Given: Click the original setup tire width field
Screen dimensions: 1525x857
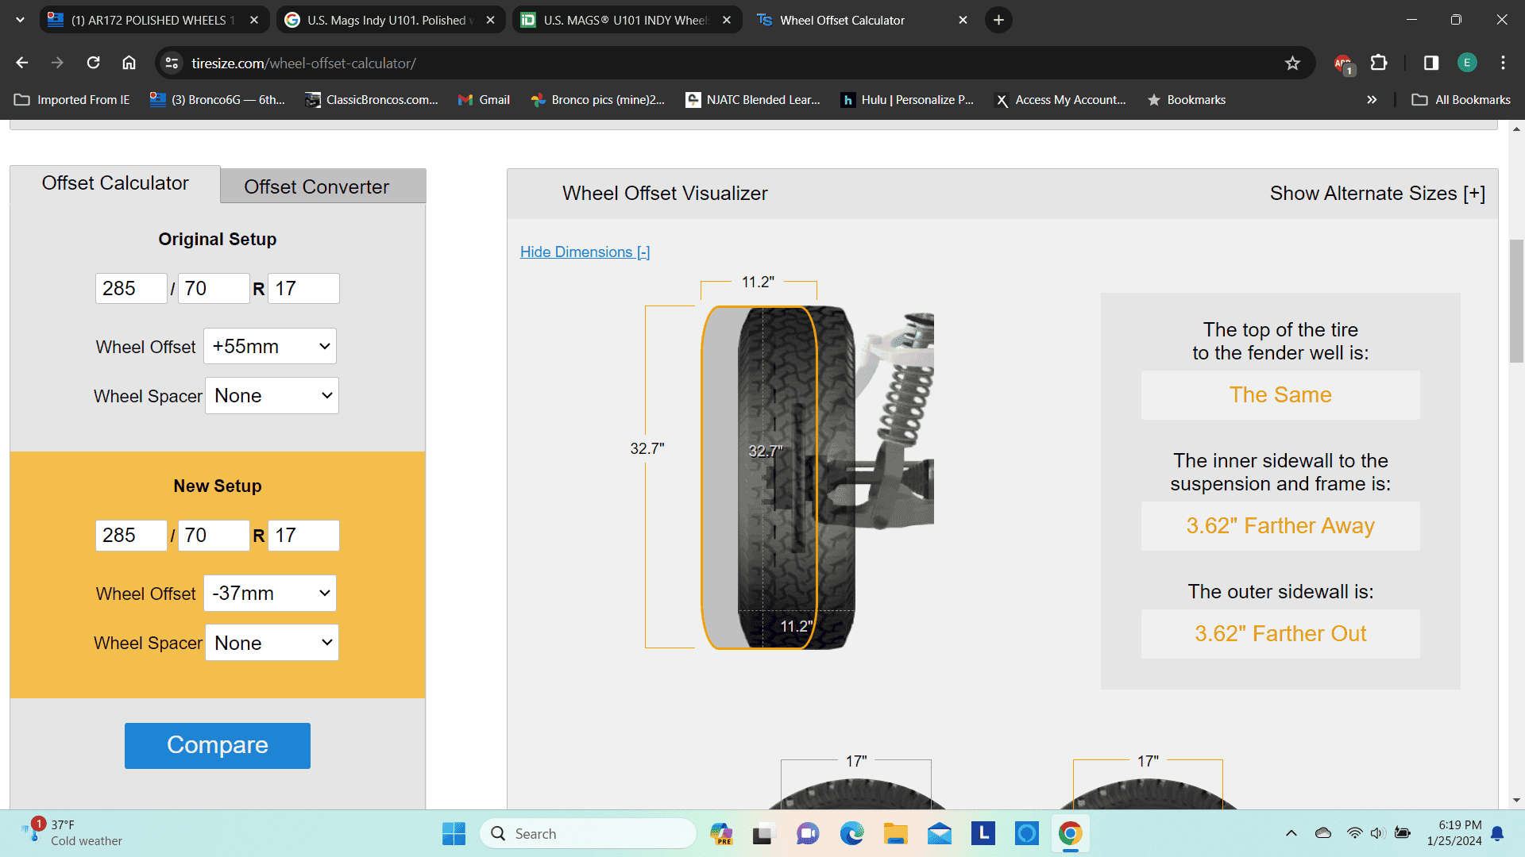Looking at the screenshot, I should [x=131, y=288].
